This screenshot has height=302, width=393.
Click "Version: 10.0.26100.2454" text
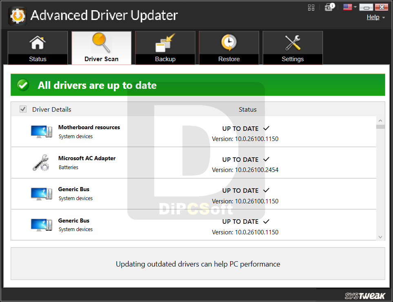pyautogui.click(x=245, y=170)
